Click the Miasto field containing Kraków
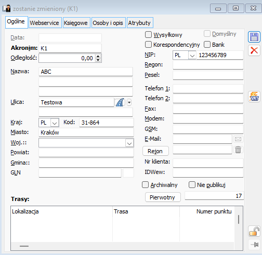 pos(86,132)
